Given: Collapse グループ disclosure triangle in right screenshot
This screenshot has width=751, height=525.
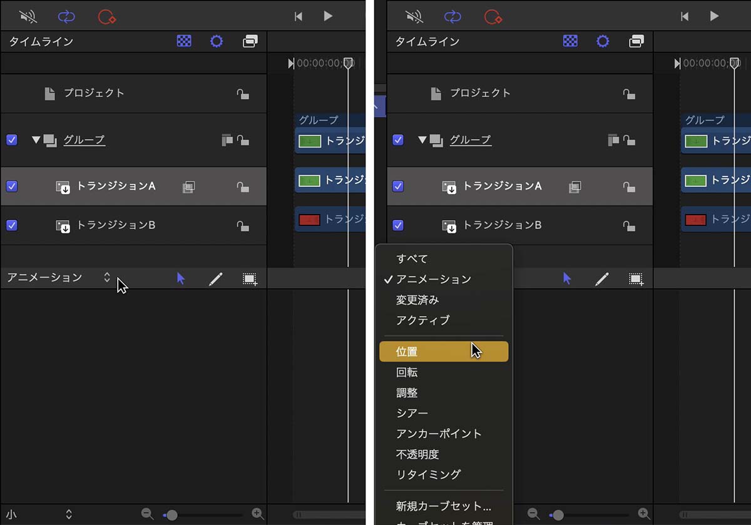Looking at the screenshot, I should (x=422, y=140).
